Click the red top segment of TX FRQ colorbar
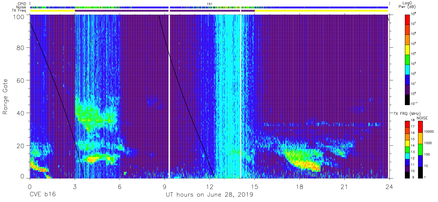The width and height of the screenshot is (438, 202). pyautogui.click(x=407, y=124)
